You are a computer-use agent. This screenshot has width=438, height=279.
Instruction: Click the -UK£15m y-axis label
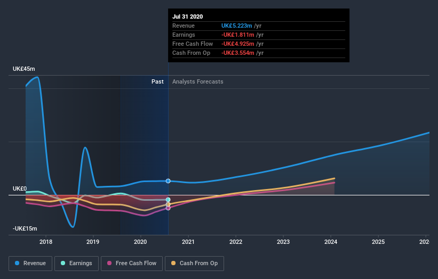coord(25,228)
